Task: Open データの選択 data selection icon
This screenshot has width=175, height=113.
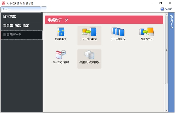Action: (x=118, y=32)
